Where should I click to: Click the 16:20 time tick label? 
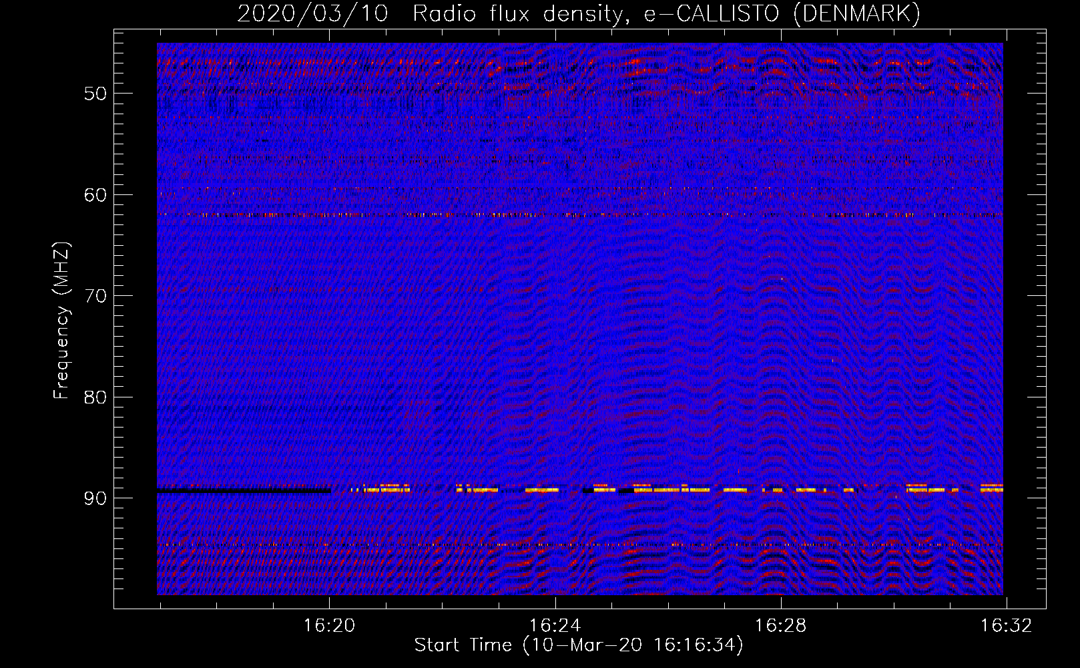coord(329,626)
